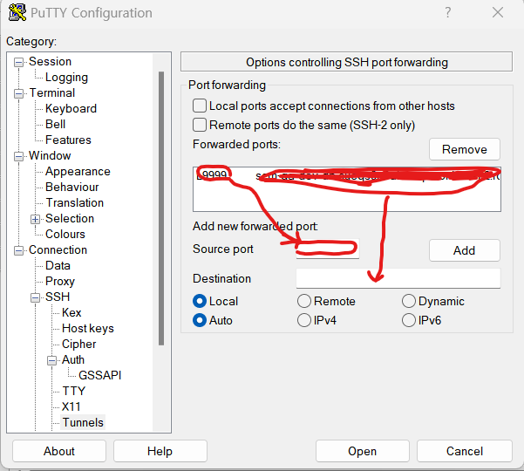Collapse the Window tree node

(18, 156)
